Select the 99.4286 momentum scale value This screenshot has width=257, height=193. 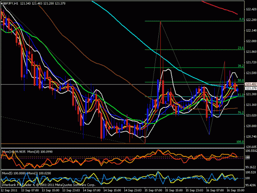click(x=251, y=186)
